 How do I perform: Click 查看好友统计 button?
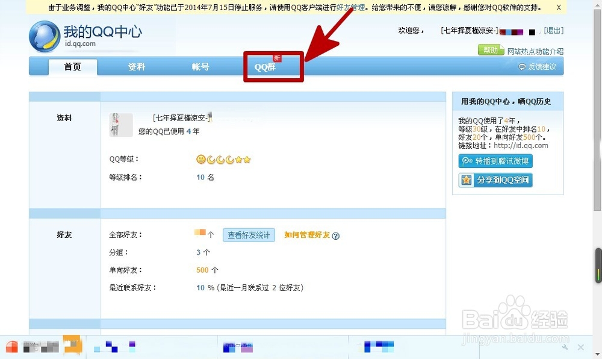tap(249, 235)
